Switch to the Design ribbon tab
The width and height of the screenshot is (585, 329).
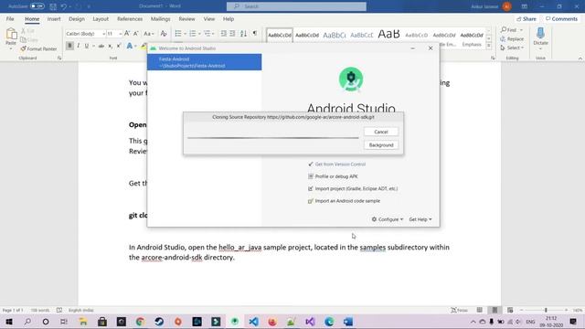(x=77, y=19)
